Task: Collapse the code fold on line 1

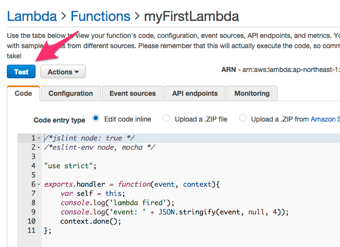Action: click(x=39, y=139)
